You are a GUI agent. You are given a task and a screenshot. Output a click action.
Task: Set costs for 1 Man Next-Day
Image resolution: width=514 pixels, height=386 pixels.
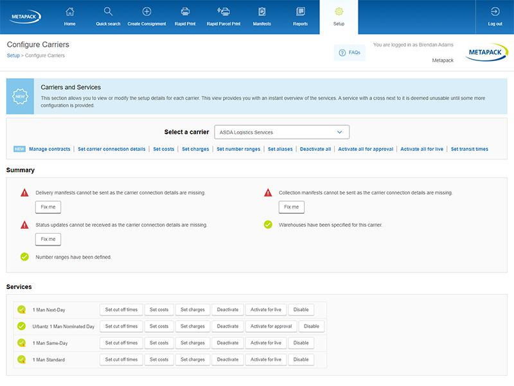pos(159,310)
